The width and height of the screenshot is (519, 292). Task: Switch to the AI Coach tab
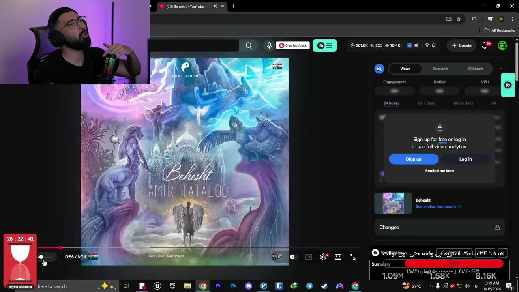475,69
